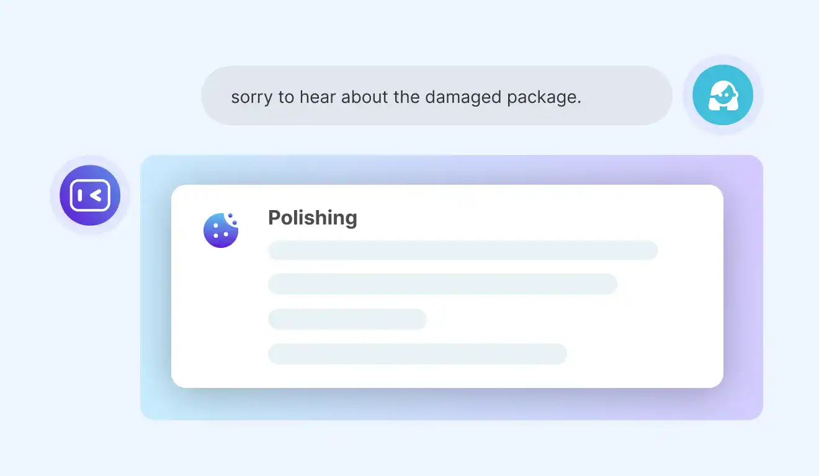The height and width of the screenshot is (476, 819).
Task: Select the longest top placeholder line
Action: (x=463, y=250)
